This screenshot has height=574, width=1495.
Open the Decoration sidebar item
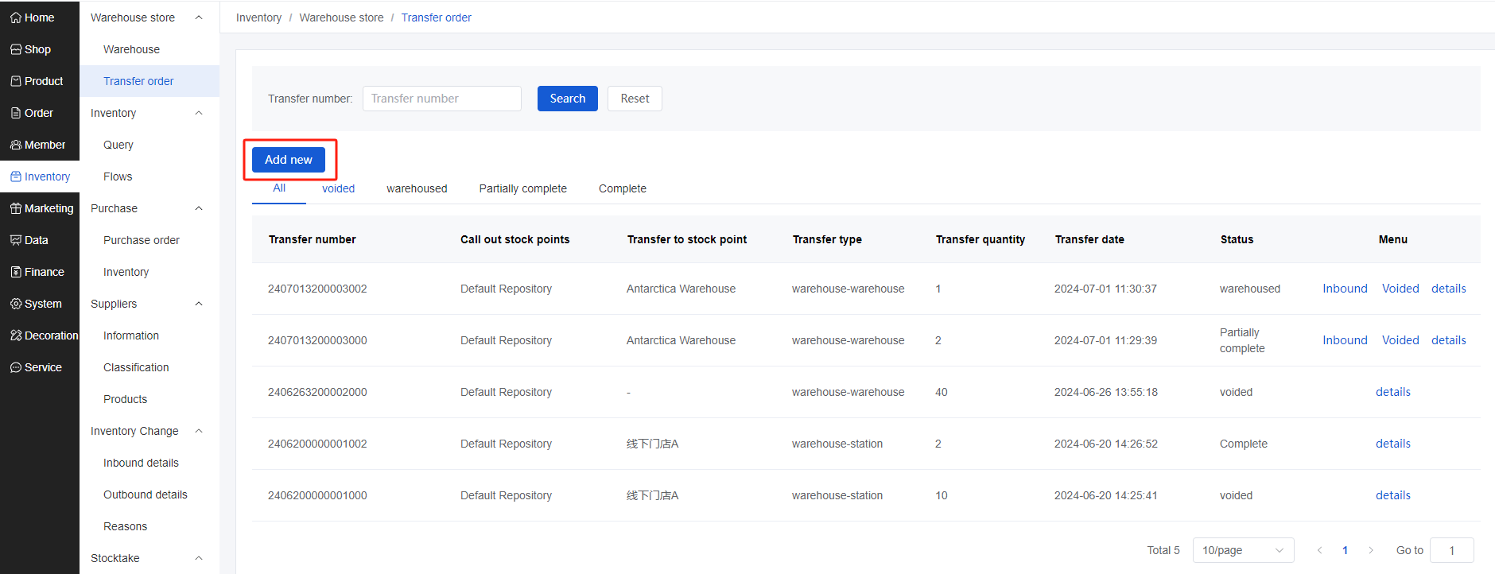(40, 335)
